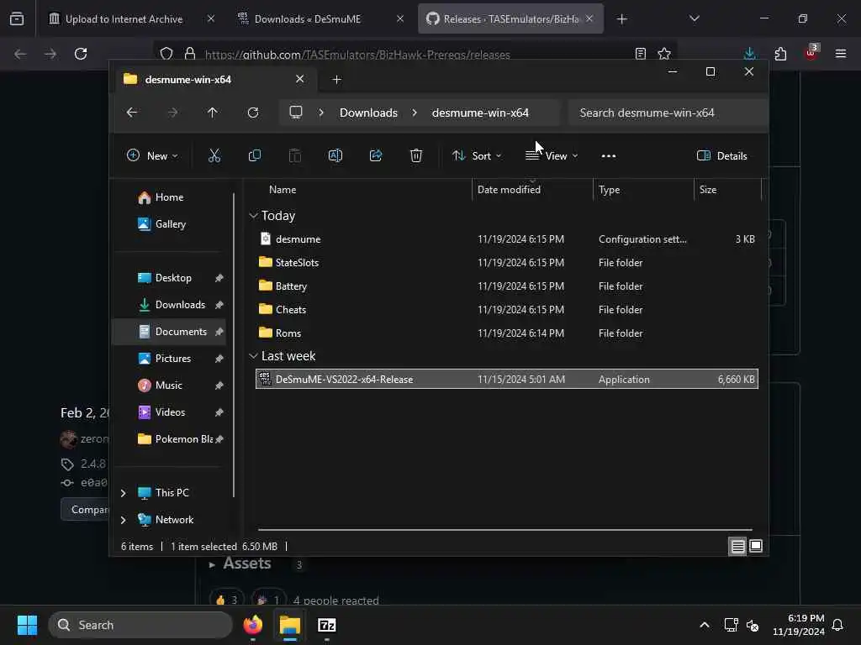Toggle Firefox reader view icon
Image resolution: width=861 pixels, height=645 pixels.
point(640,54)
